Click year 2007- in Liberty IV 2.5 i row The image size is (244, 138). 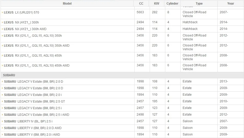pos(224,121)
